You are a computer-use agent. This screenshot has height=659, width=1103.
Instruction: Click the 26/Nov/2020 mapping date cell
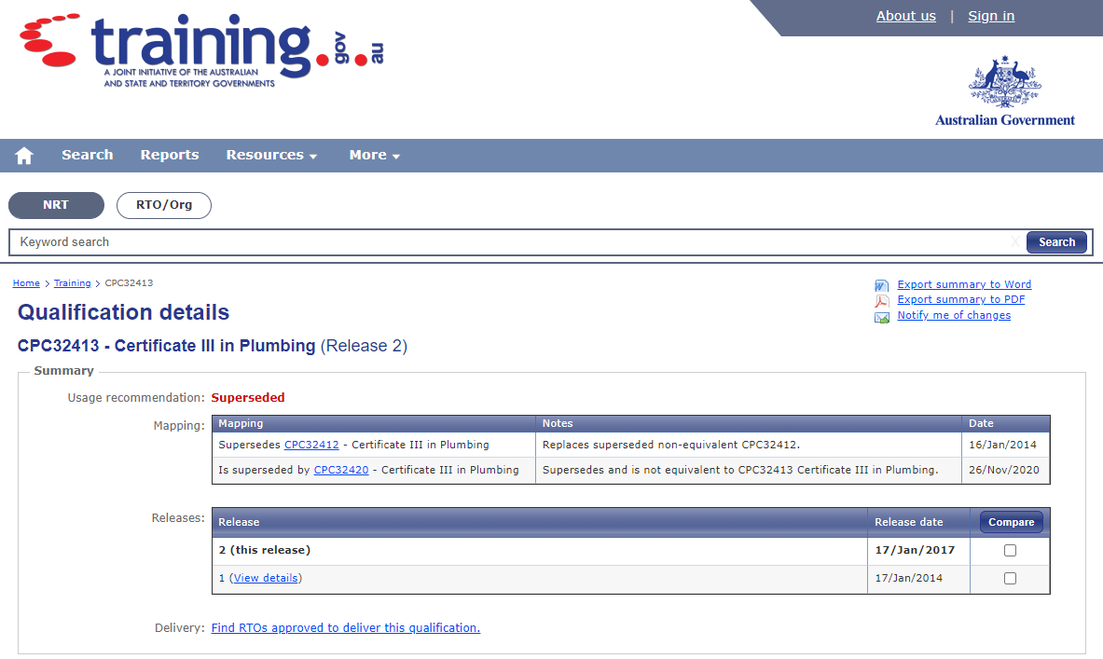pos(1004,470)
